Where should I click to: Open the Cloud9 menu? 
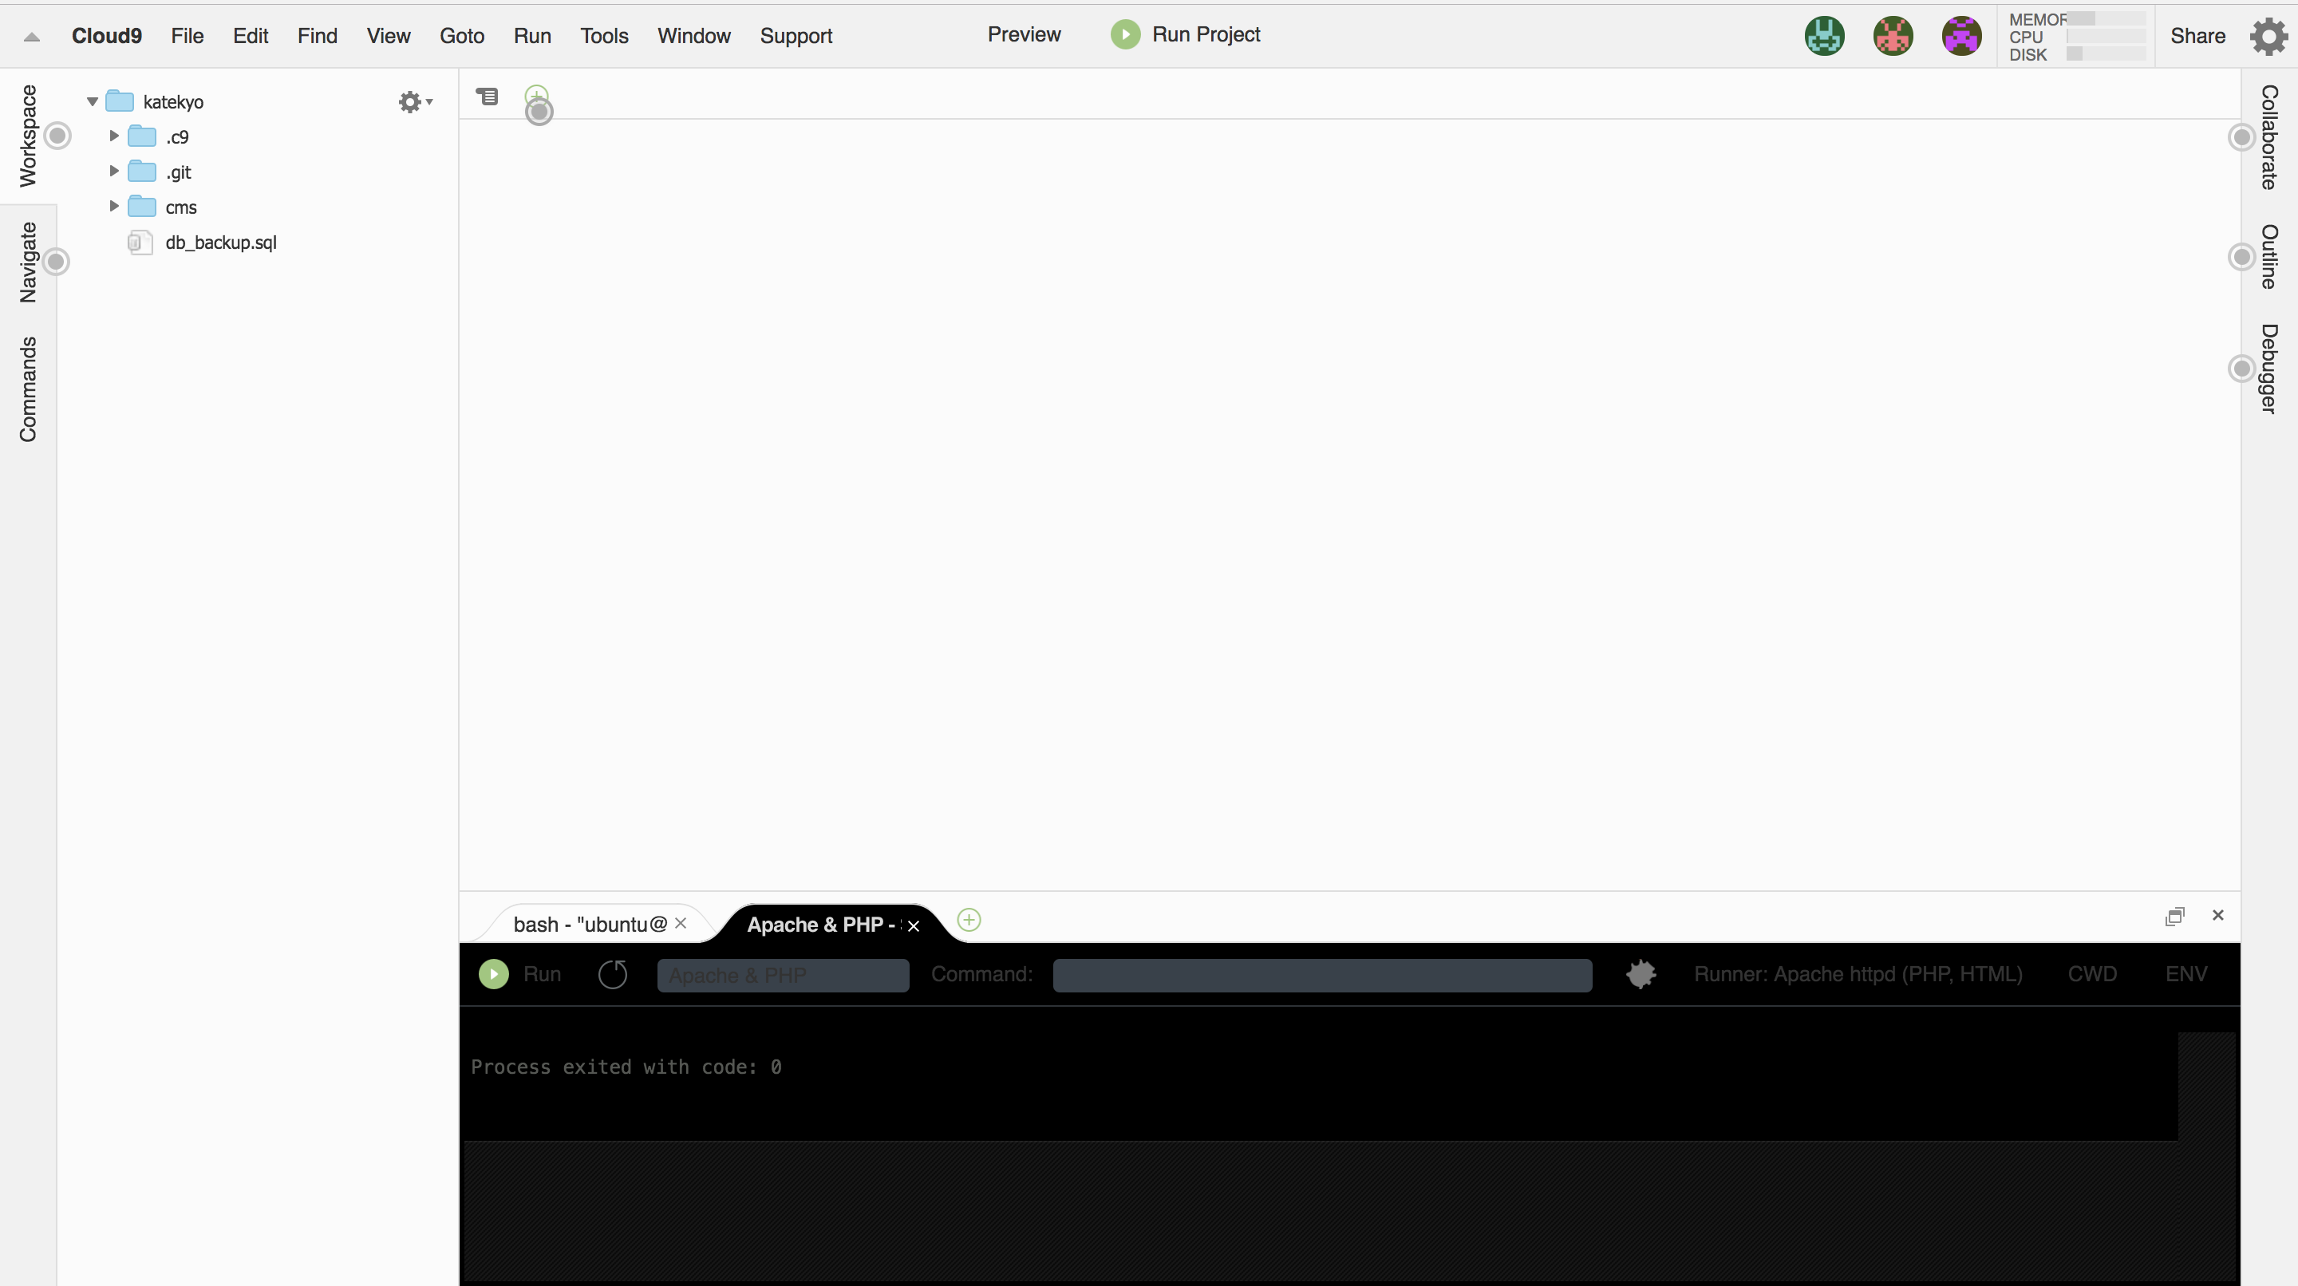click(x=106, y=37)
